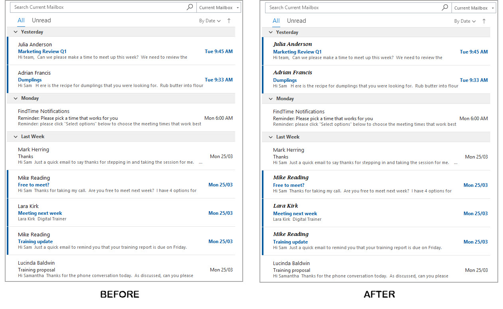
Task: Collapse the Yesterday section in the BEFORE pane
Action: [x=15, y=32]
